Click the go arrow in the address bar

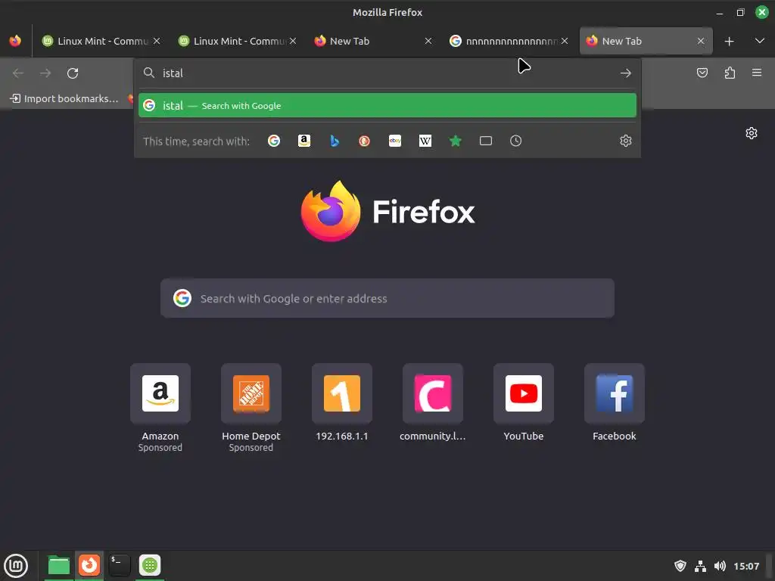626,73
